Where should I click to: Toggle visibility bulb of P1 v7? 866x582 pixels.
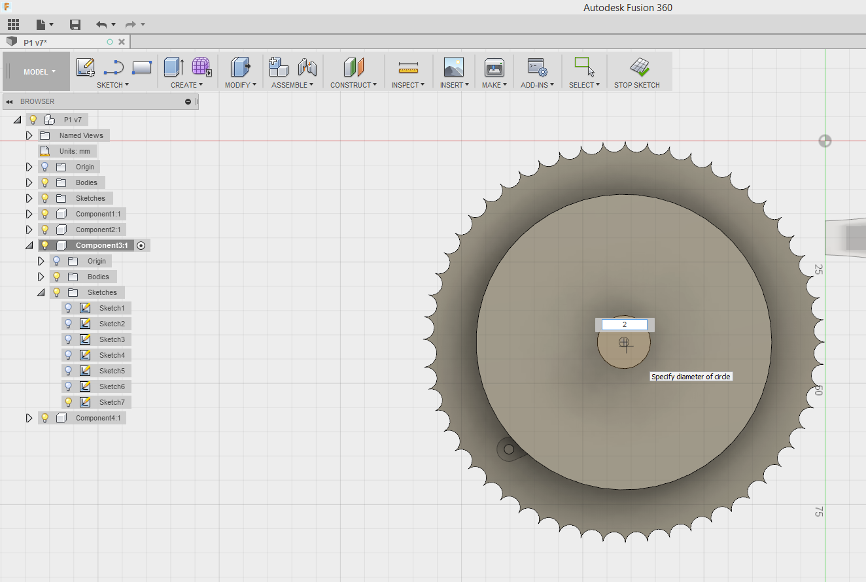pyautogui.click(x=33, y=120)
